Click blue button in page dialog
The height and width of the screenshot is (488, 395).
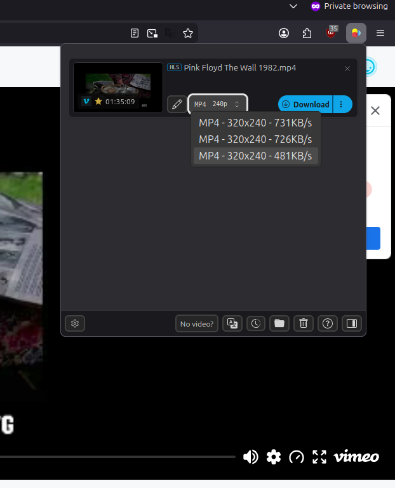coord(373,238)
